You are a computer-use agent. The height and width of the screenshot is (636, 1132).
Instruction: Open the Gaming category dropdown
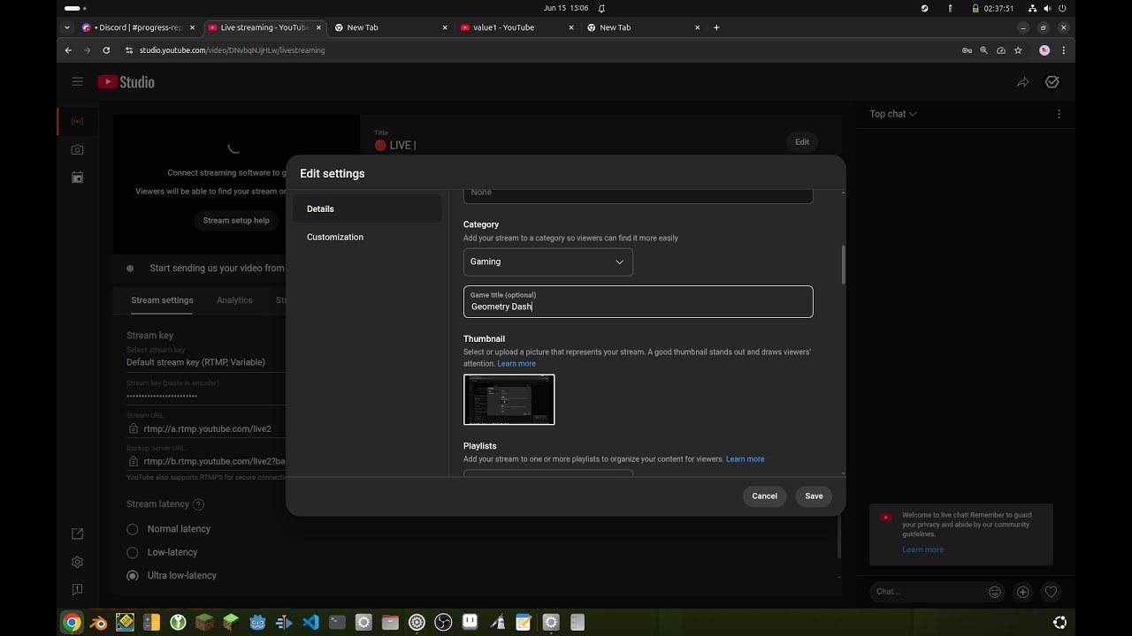pyautogui.click(x=548, y=262)
